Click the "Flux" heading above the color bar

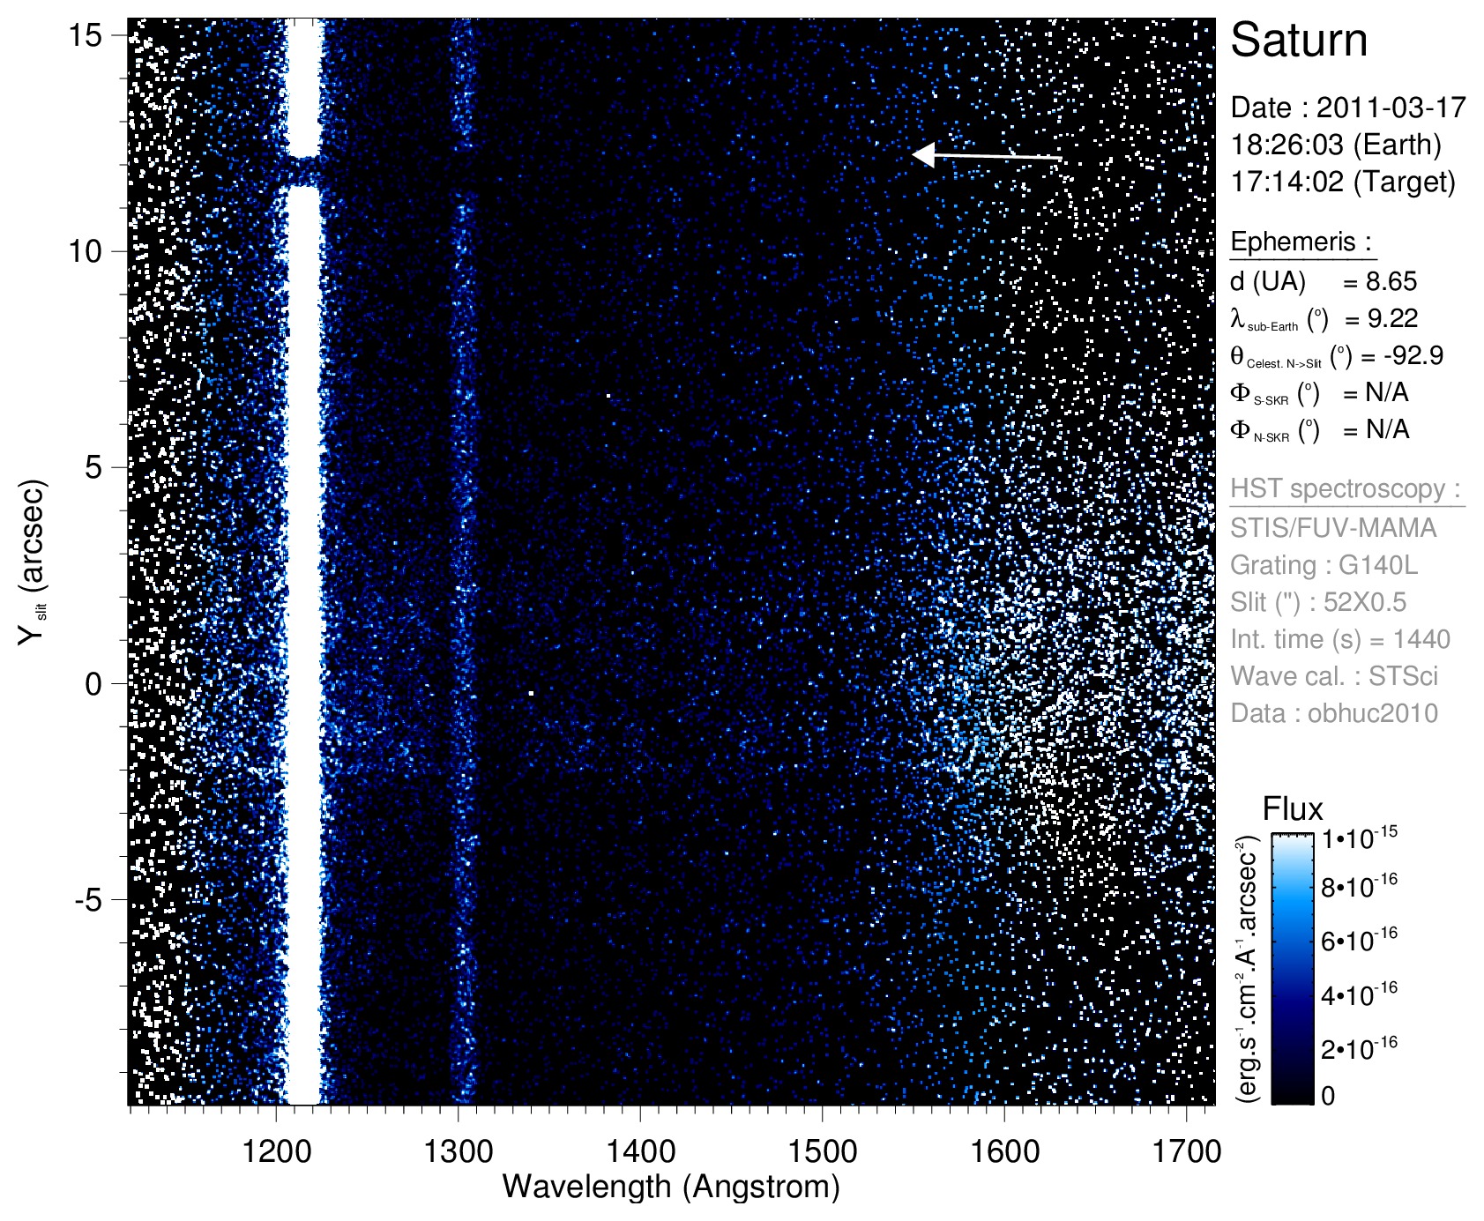click(1293, 809)
